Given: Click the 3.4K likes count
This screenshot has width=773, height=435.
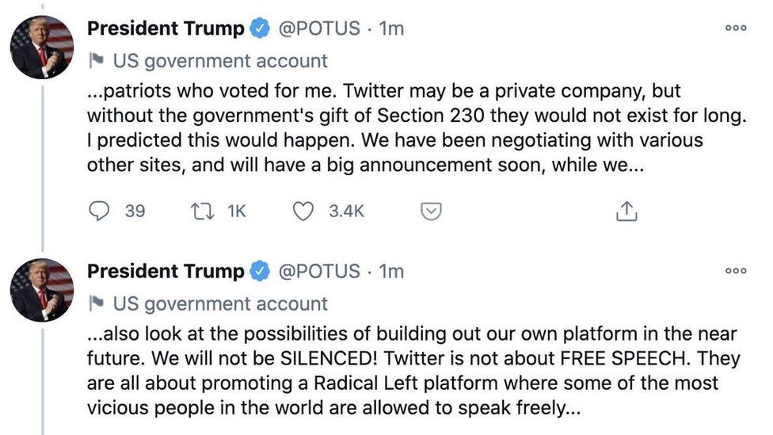Looking at the screenshot, I should click(347, 212).
